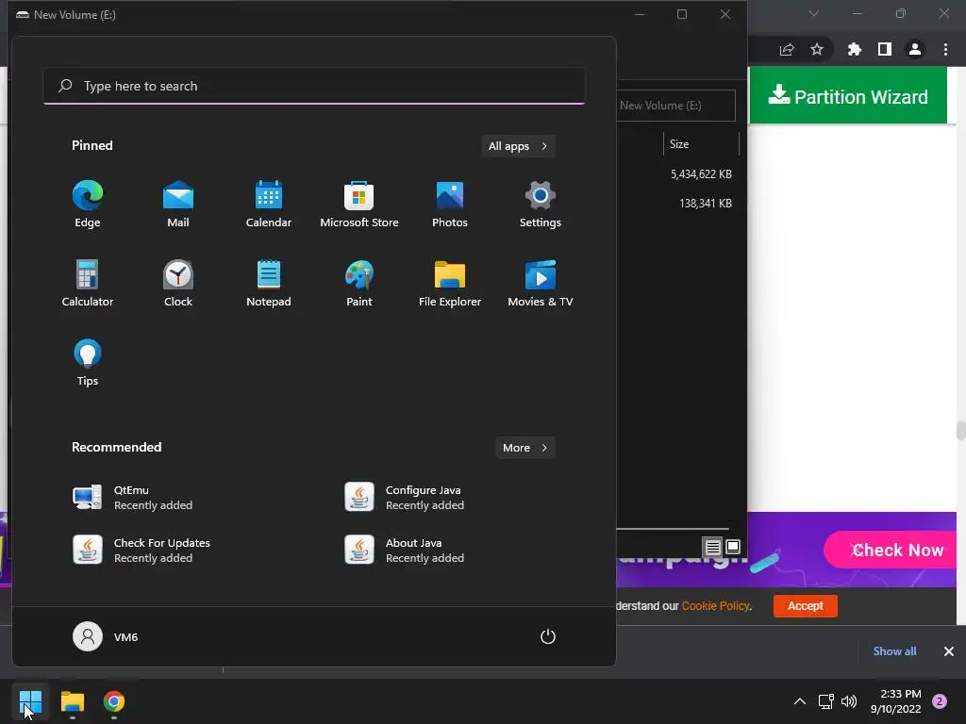Click the Windows Start button on taskbar

click(30, 701)
